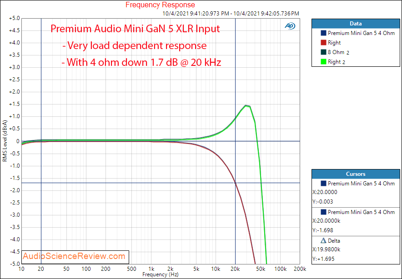
Task: Click the '200k' x-axis tick label
Action: pyautogui.click(x=300, y=269)
